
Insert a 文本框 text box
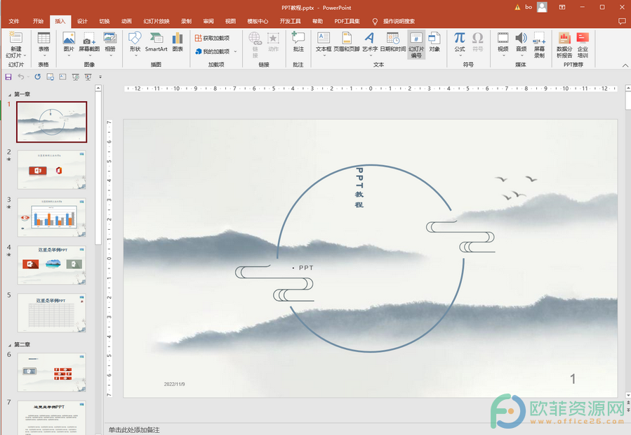click(324, 43)
